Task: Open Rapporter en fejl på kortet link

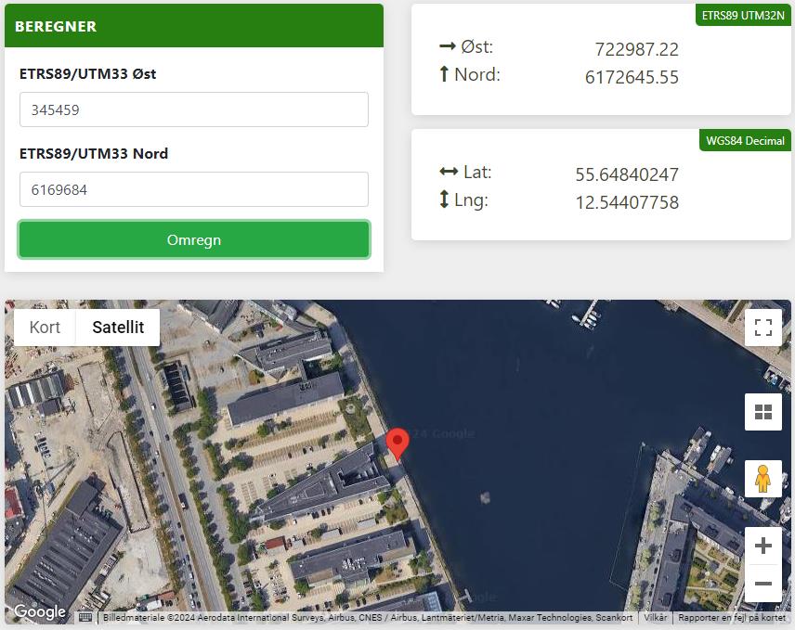Action: [732, 617]
